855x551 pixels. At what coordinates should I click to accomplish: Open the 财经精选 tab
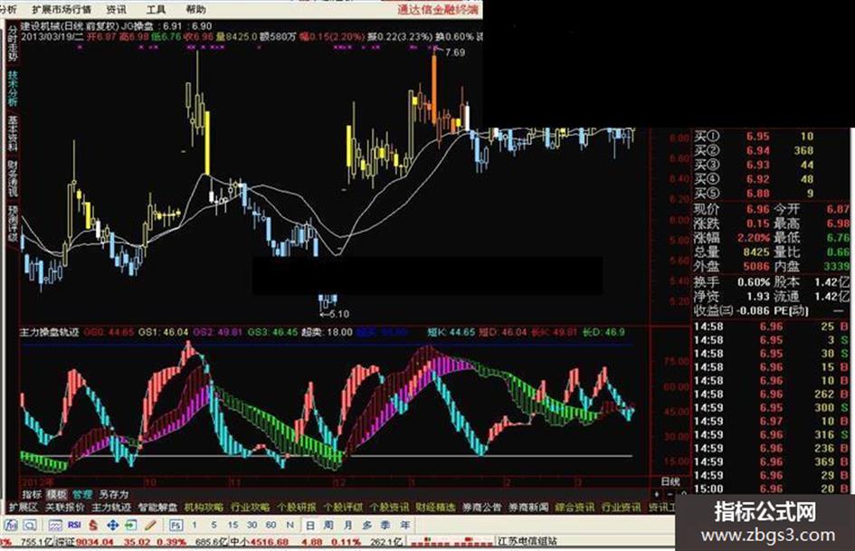tap(436, 508)
